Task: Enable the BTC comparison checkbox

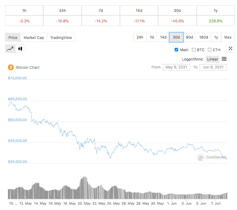Action: 194,50
